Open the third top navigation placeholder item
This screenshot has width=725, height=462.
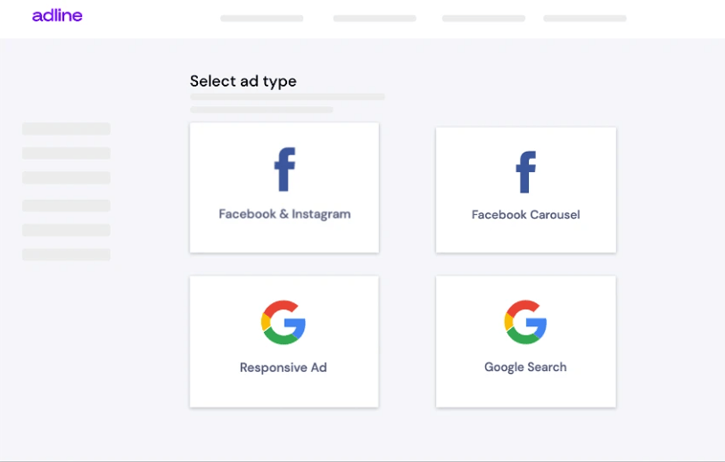[483, 18]
